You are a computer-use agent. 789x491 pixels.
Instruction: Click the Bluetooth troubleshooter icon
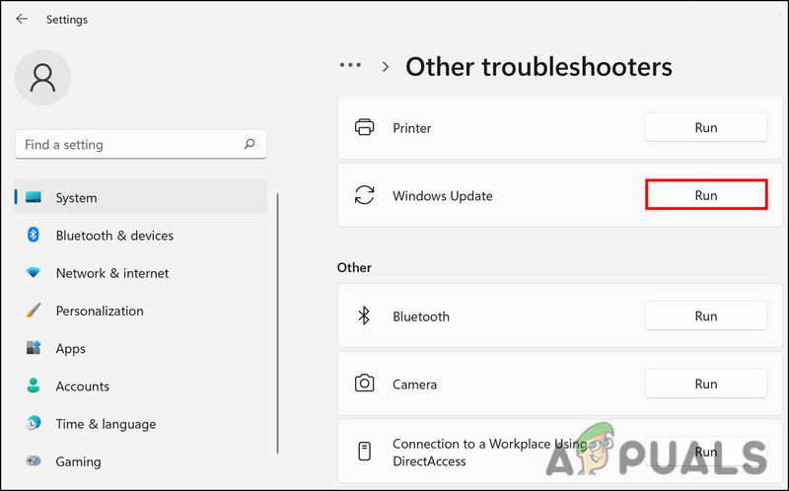tap(364, 316)
